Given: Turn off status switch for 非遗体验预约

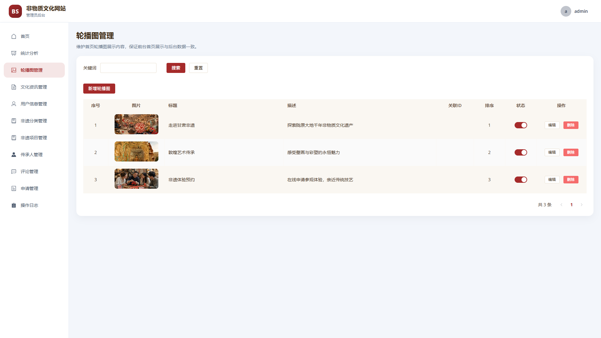Looking at the screenshot, I should click(521, 180).
